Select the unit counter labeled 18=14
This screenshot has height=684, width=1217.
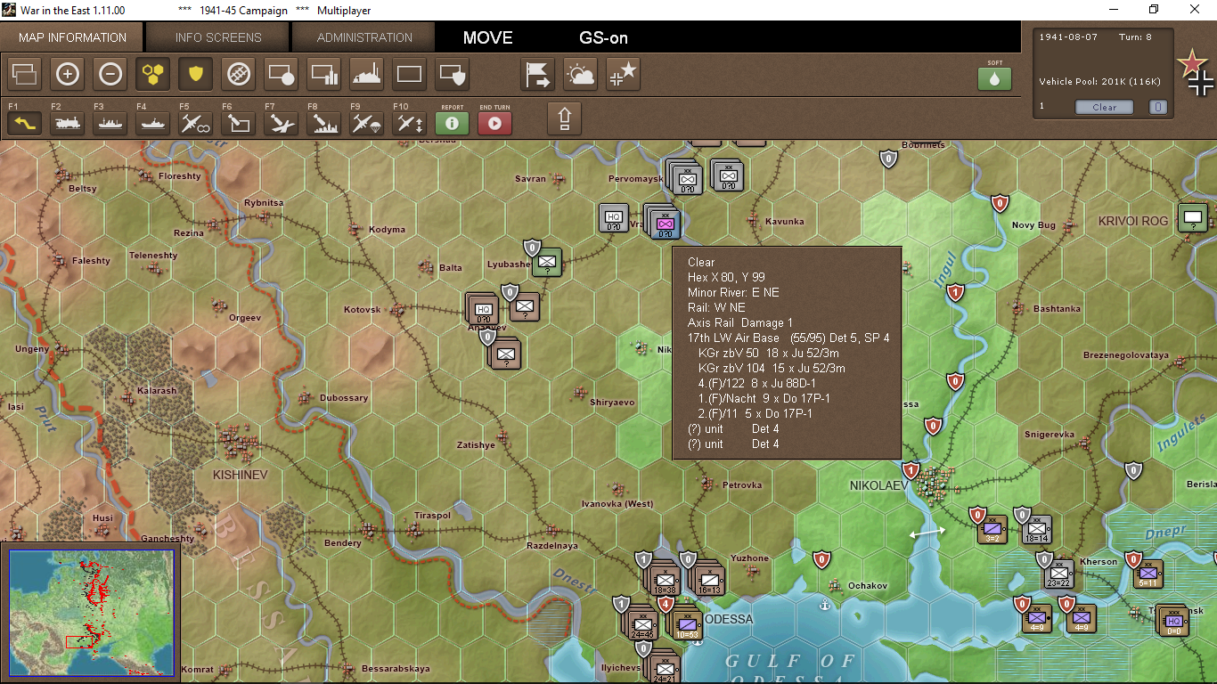[x=1036, y=530]
